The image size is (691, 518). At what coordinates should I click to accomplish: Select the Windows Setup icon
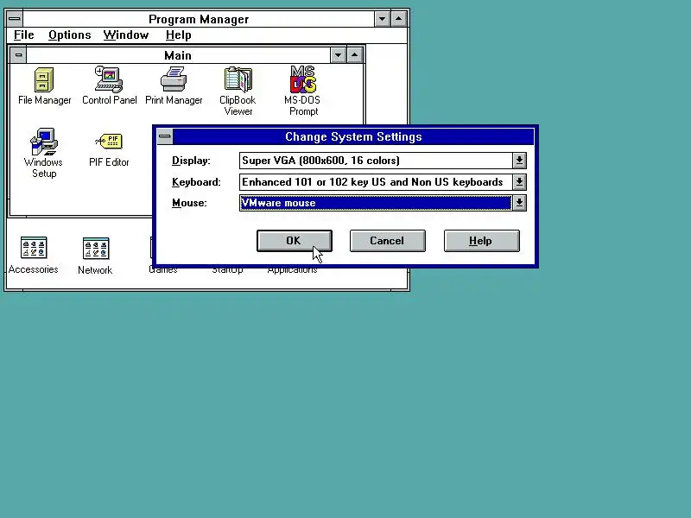point(44,142)
